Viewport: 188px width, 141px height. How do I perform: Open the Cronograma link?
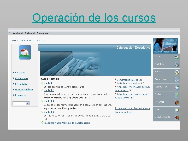point(21,78)
